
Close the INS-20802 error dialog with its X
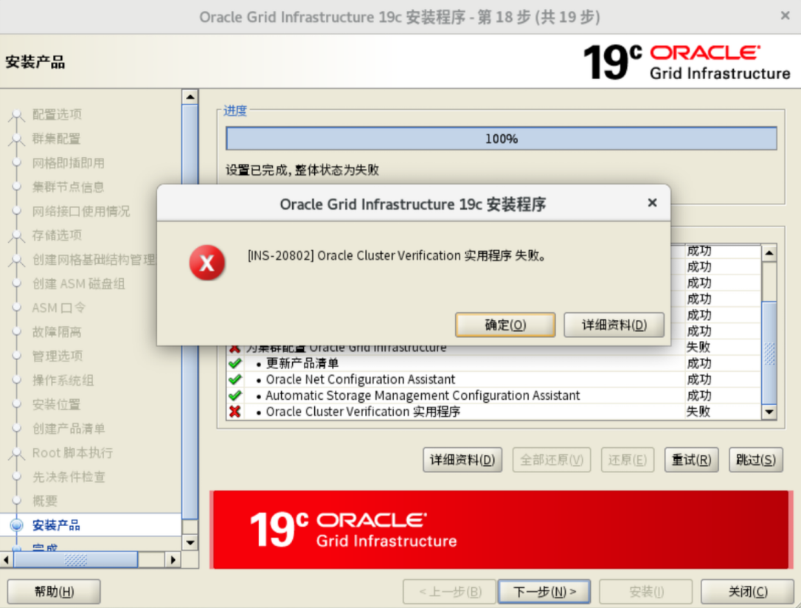pyautogui.click(x=652, y=203)
